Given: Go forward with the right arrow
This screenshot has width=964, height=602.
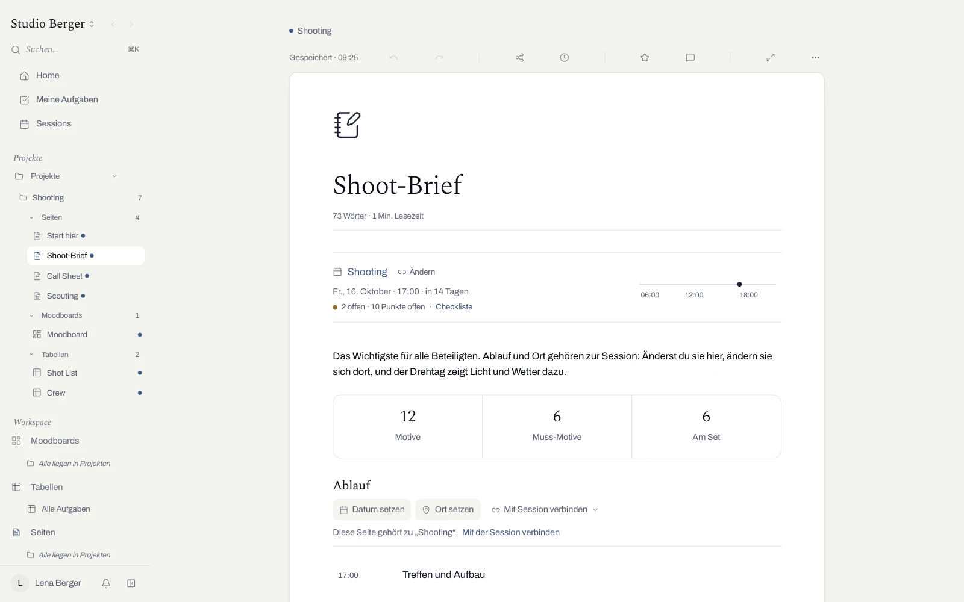Looking at the screenshot, I should [x=131, y=25].
